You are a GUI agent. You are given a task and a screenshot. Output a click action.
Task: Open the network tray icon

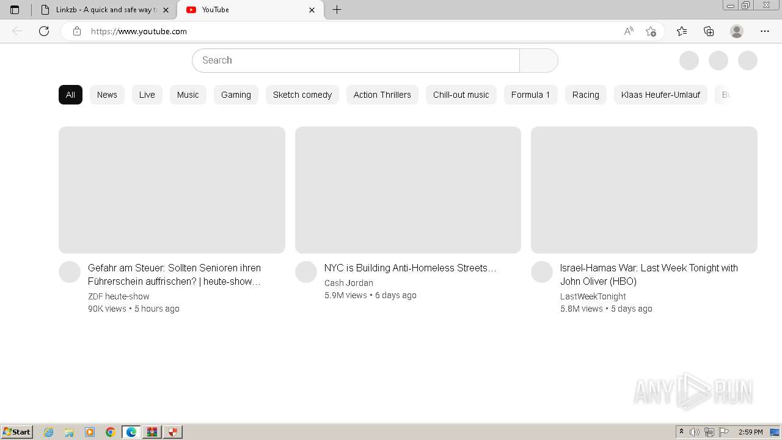point(709,432)
